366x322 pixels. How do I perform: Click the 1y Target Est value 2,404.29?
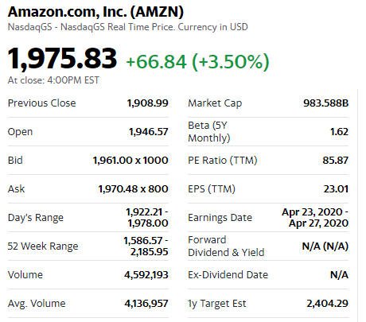point(328,304)
